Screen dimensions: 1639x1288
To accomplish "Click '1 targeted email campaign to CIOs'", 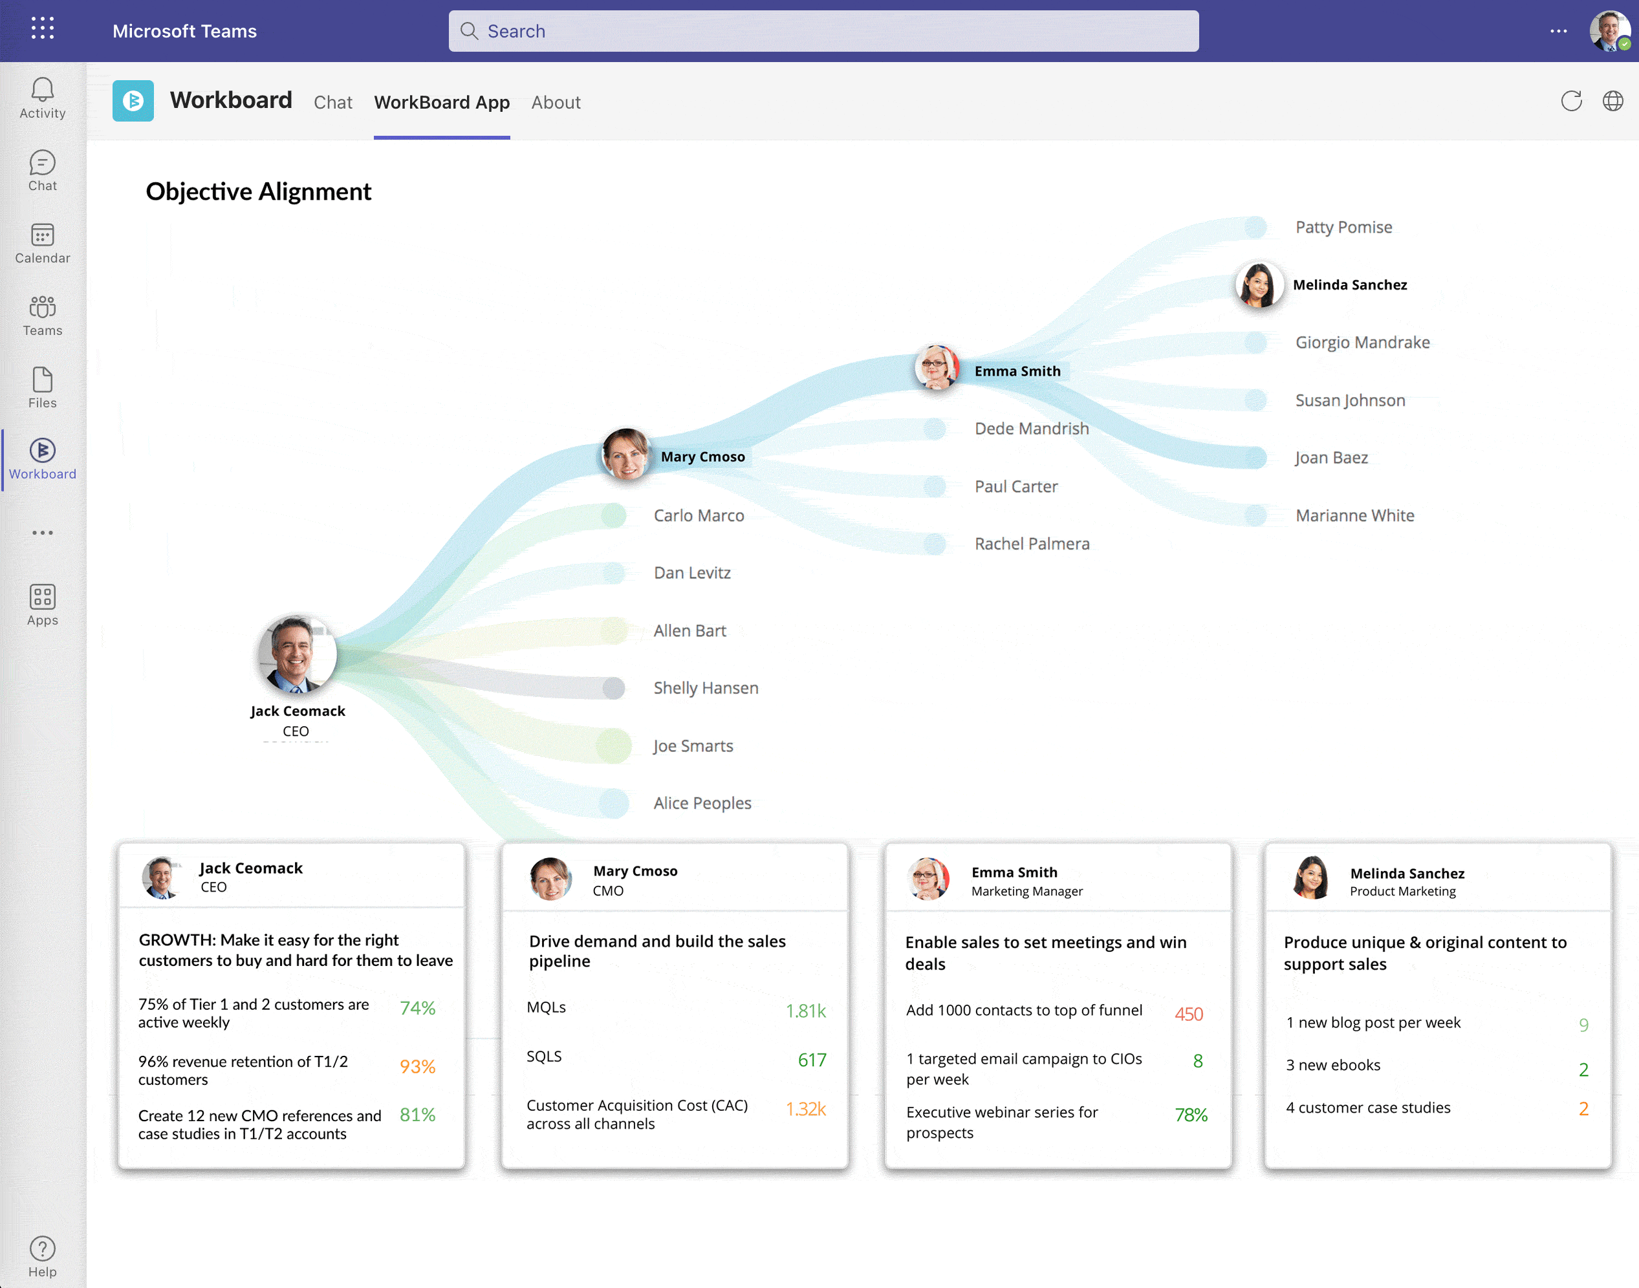I will [1023, 1069].
